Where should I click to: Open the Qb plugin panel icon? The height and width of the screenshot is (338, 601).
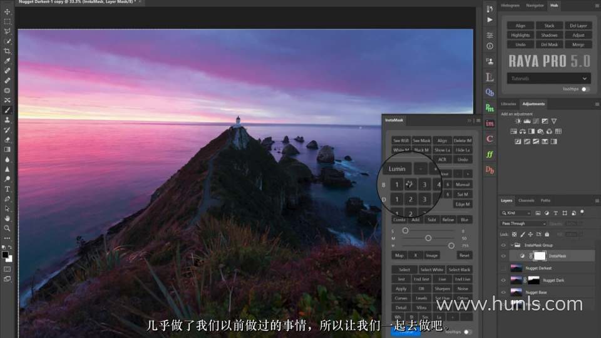[490, 93]
